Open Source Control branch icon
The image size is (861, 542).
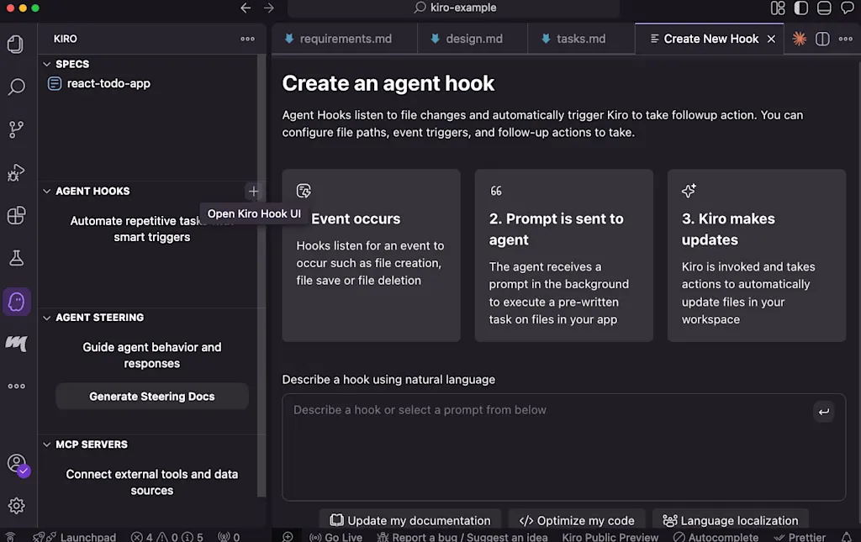[x=16, y=129]
